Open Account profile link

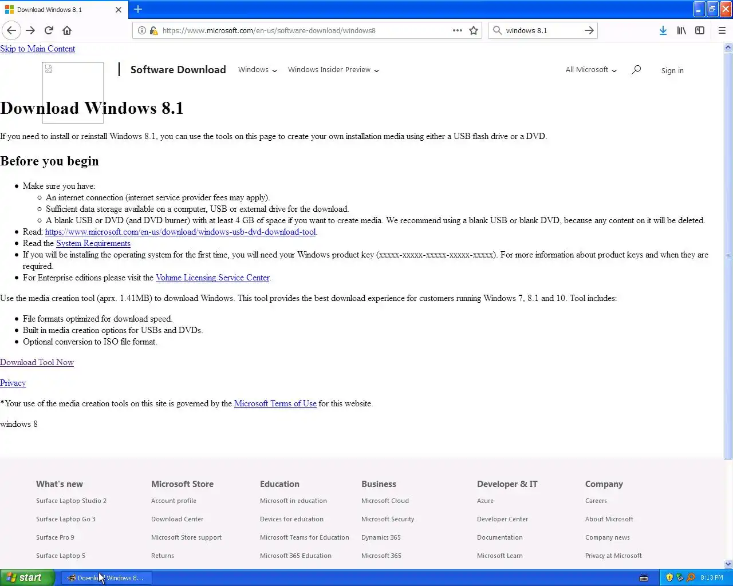point(174,501)
